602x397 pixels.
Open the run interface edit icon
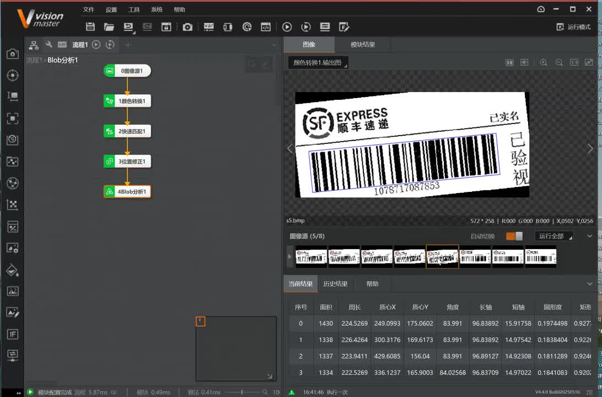344,27
